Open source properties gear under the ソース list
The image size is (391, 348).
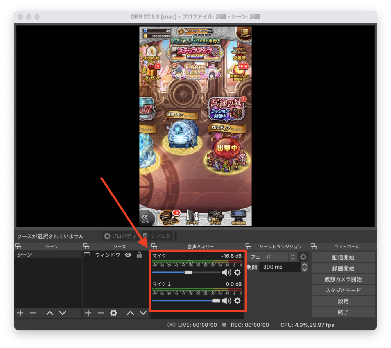(113, 313)
